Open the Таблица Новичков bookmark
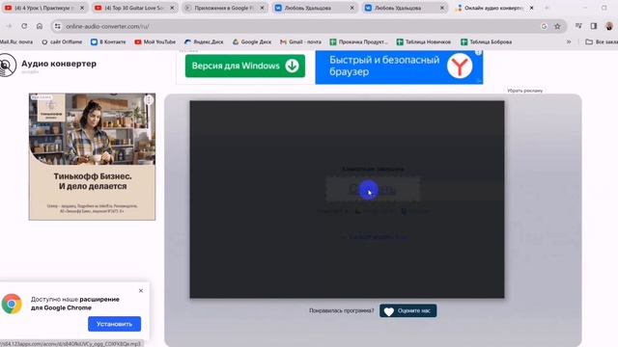The height and width of the screenshot is (347, 618). (x=424, y=41)
